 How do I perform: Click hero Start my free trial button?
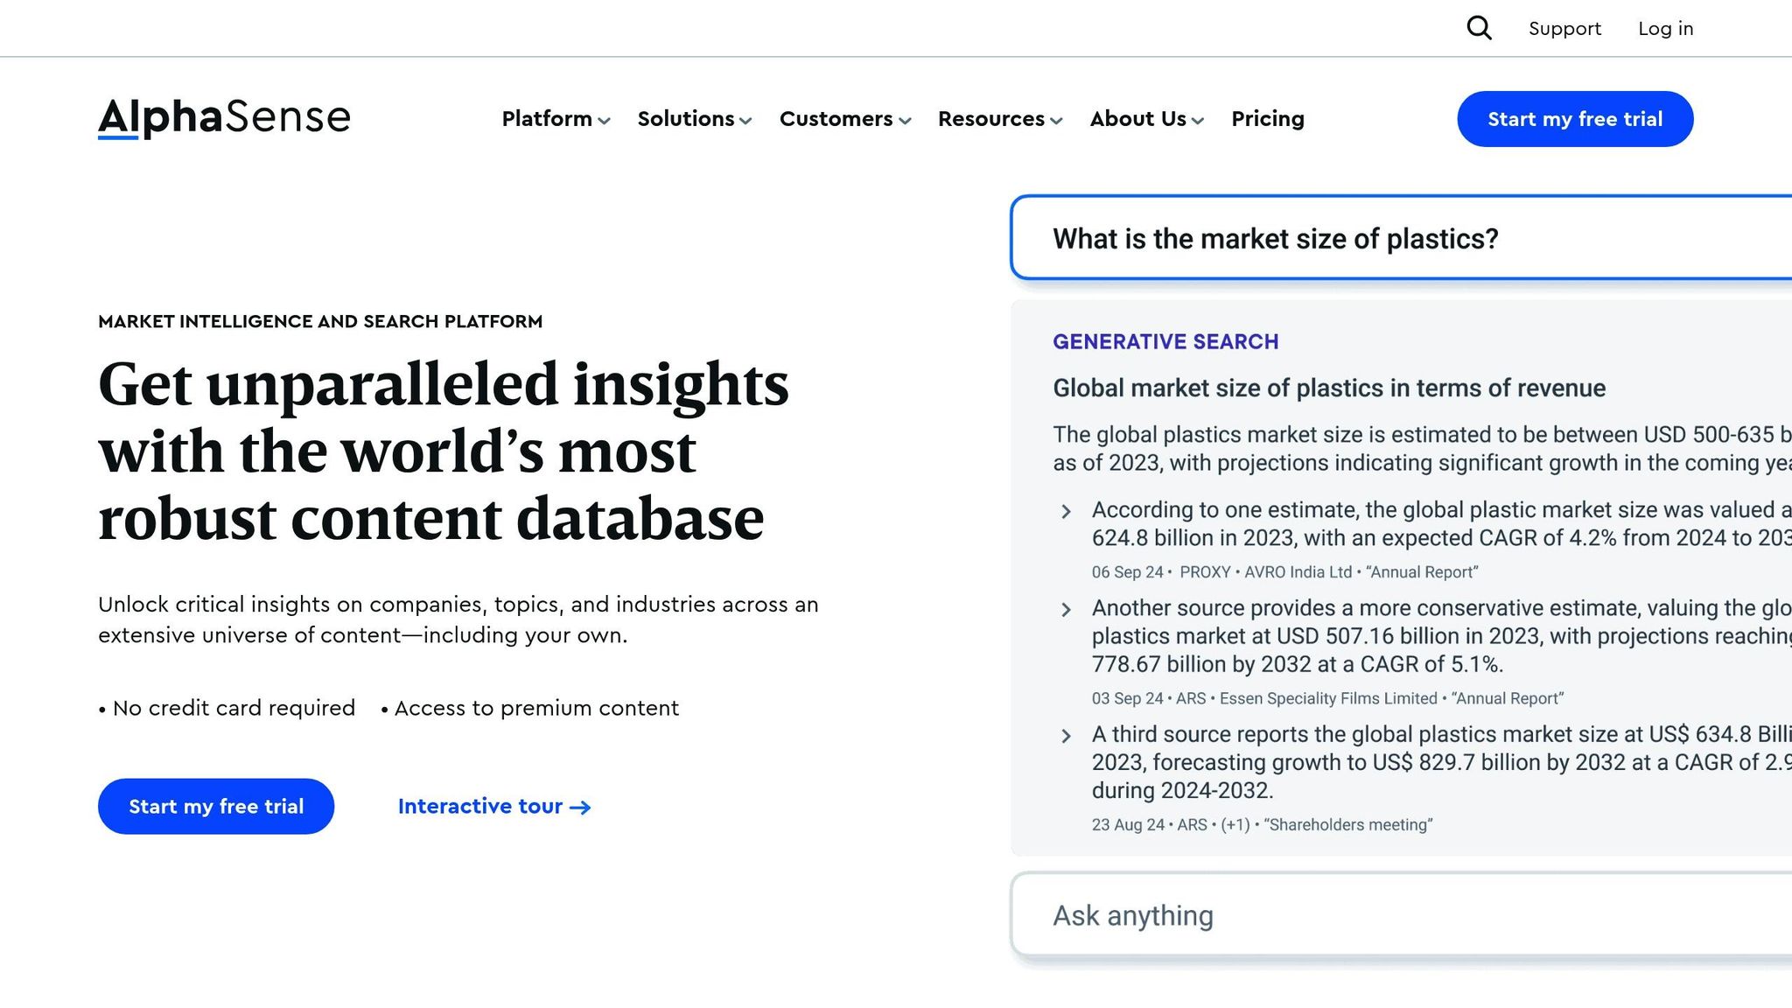[216, 806]
